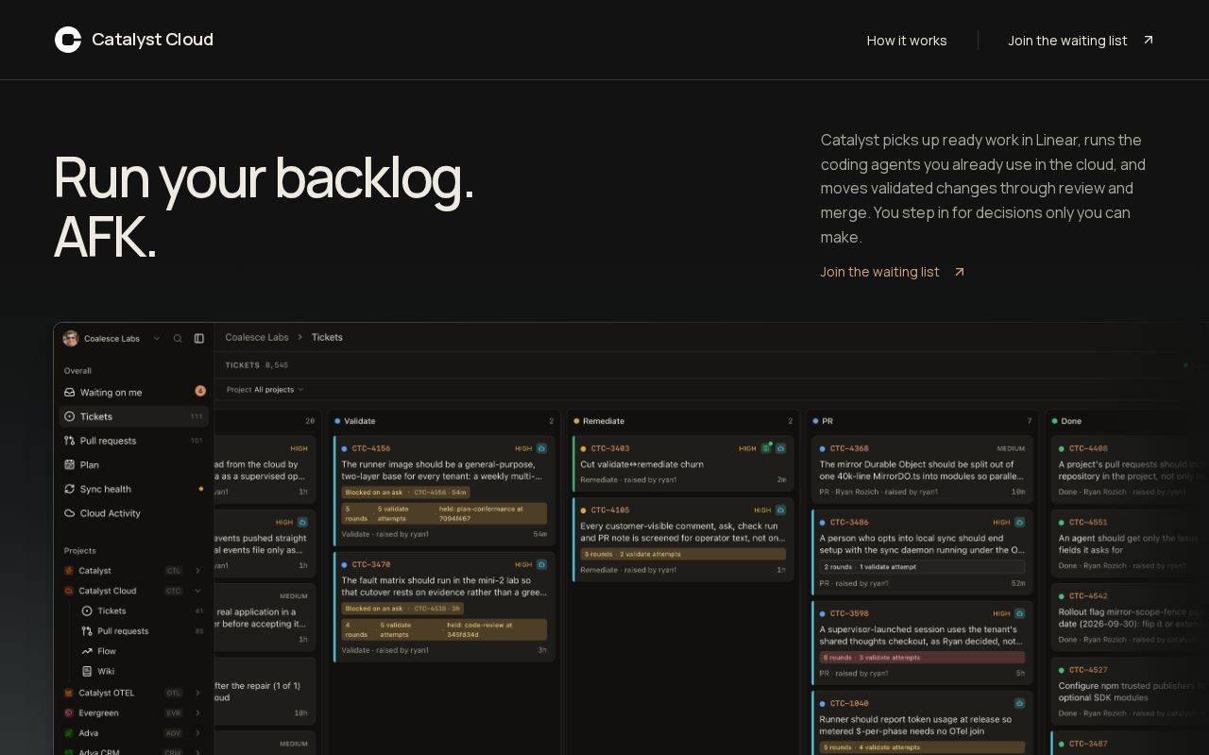Click Coalesce Labs in the breadcrumb
This screenshot has height=755, width=1209.
click(x=257, y=337)
